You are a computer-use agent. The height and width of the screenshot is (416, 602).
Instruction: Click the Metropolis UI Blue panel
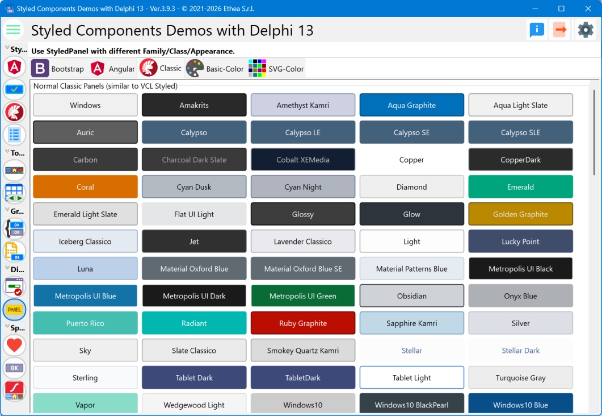85,296
